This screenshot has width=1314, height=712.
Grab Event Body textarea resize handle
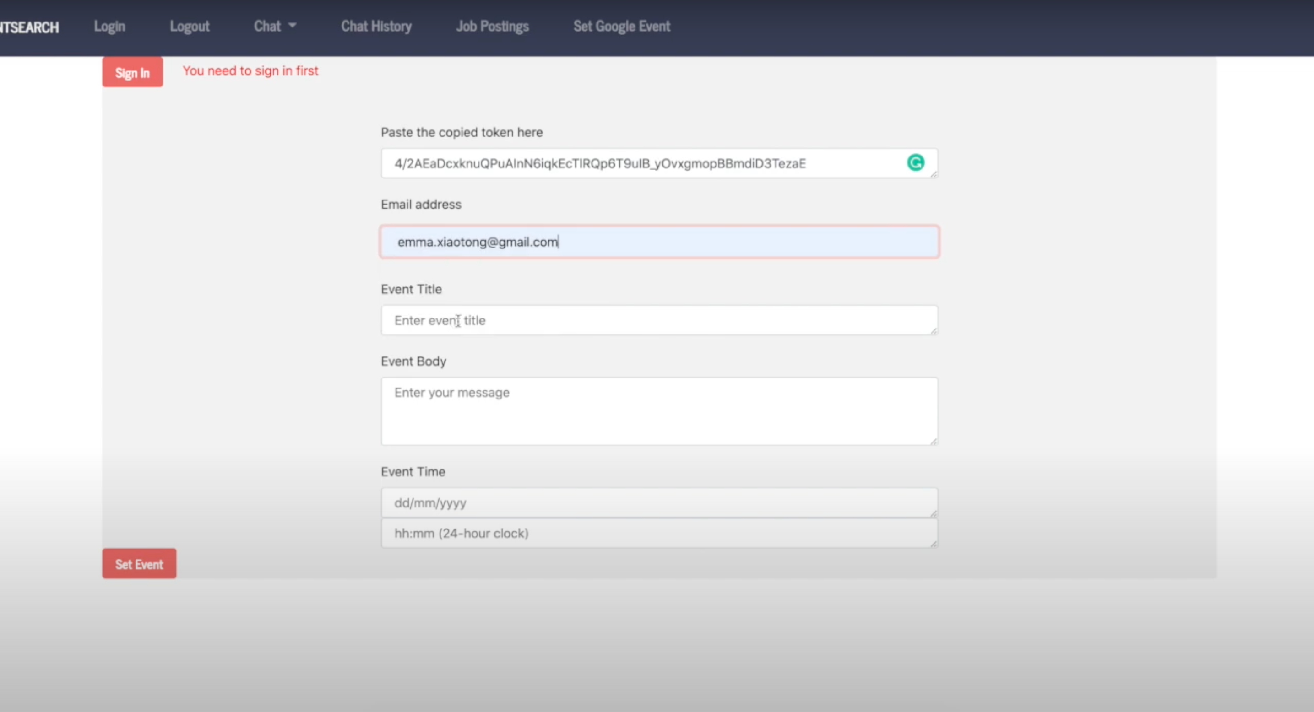click(934, 442)
